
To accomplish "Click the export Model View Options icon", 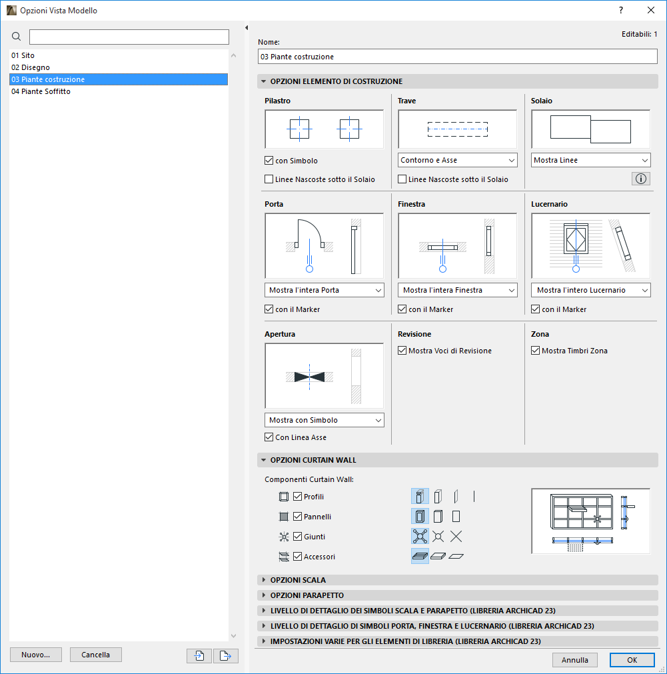I will 225,656.
